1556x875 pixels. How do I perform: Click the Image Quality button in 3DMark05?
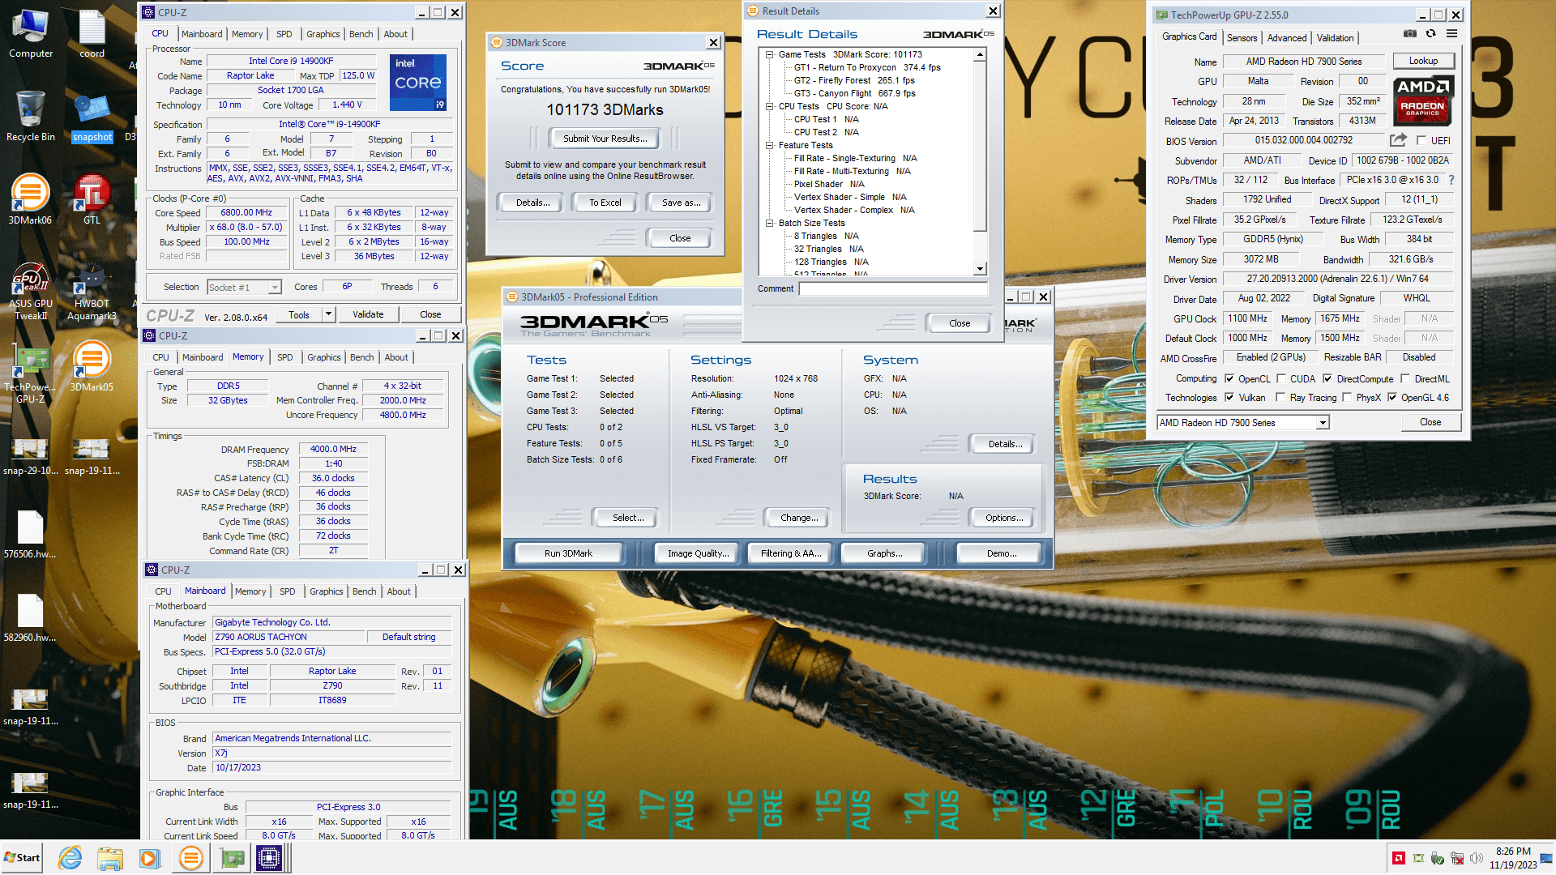click(x=698, y=553)
